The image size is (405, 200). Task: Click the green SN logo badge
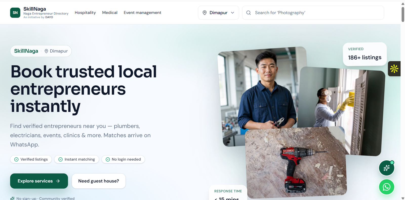coord(15,13)
